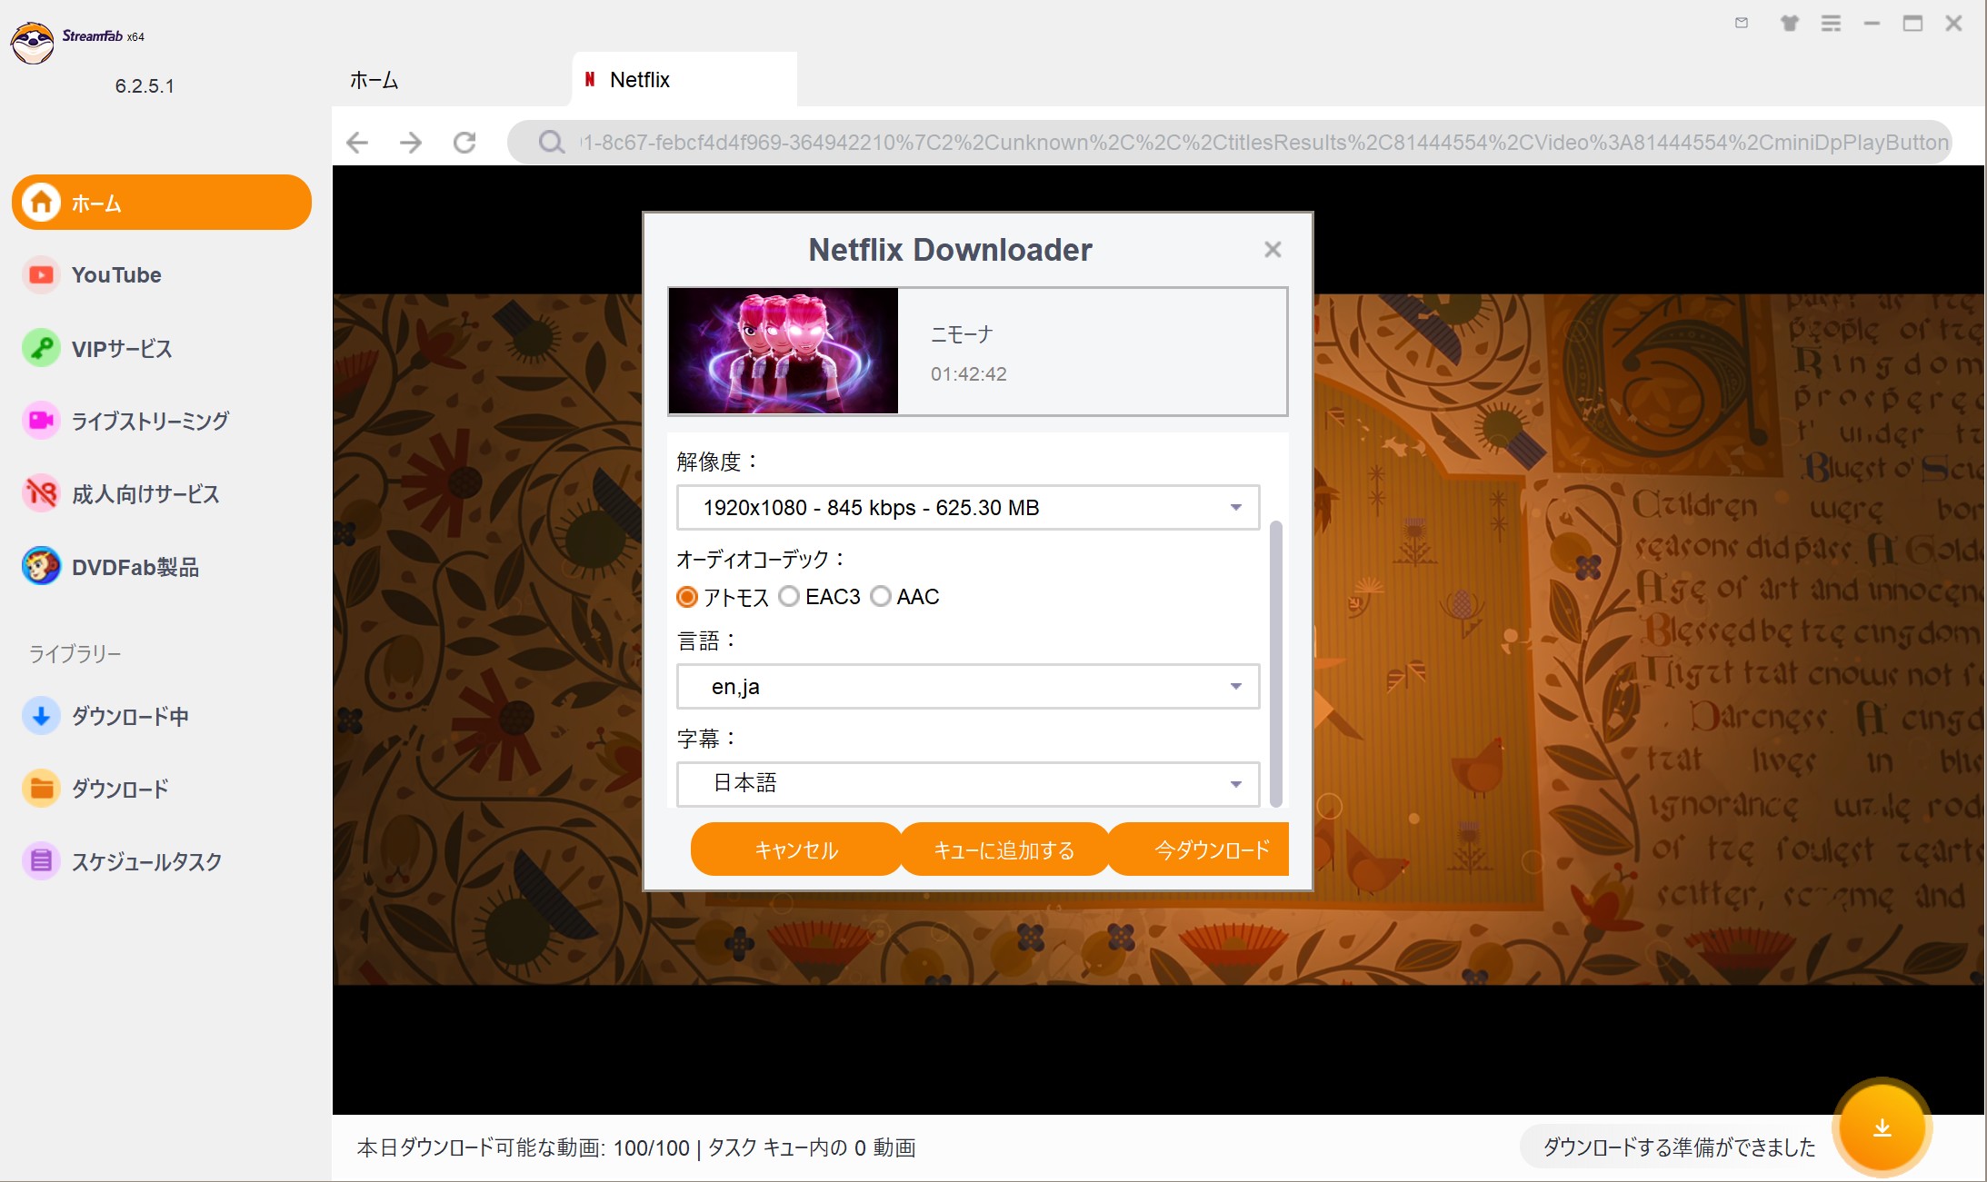Click the ダウンロード folder icon
The height and width of the screenshot is (1182, 1987).
tap(41, 789)
